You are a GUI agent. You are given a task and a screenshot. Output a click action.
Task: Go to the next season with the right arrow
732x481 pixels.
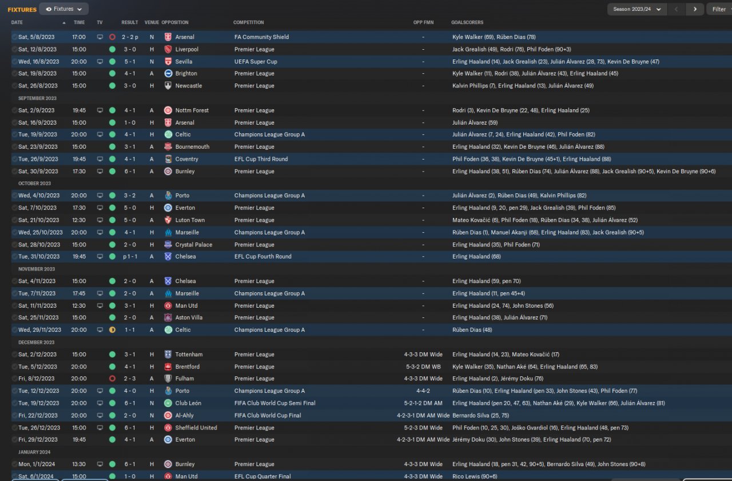pyautogui.click(x=695, y=9)
